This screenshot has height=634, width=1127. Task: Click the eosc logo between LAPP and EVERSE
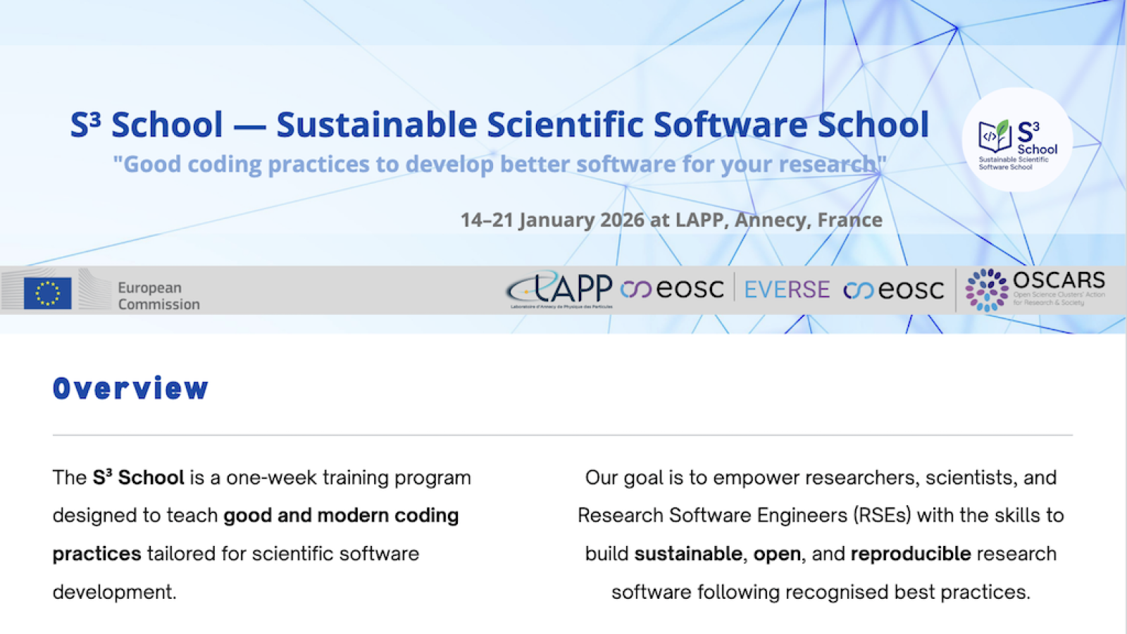672,289
